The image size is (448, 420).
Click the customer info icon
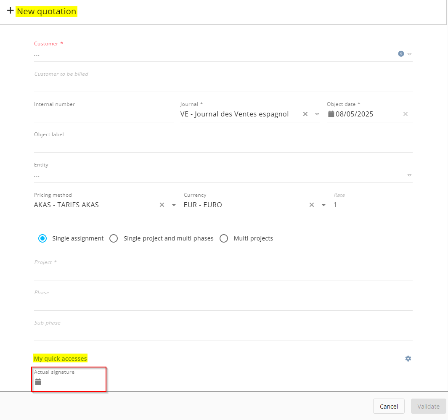click(401, 54)
